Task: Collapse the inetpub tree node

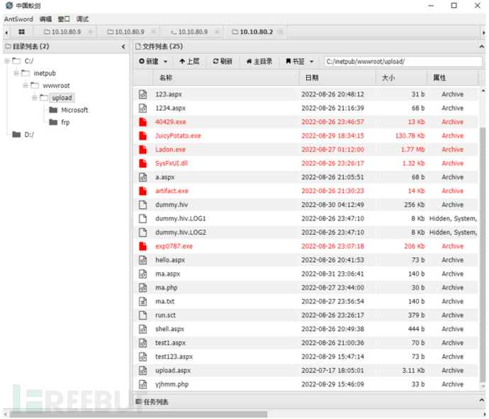Action: (16, 73)
